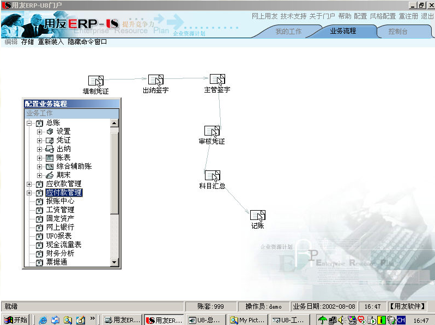Click the 报账中心 folder icon

click(39, 201)
